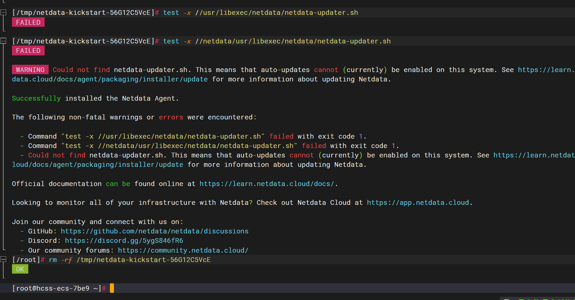Click the [root@hcss-ecs-7be9 ~]# prompt
Screen dimensions: 575x300
coord(59,288)
